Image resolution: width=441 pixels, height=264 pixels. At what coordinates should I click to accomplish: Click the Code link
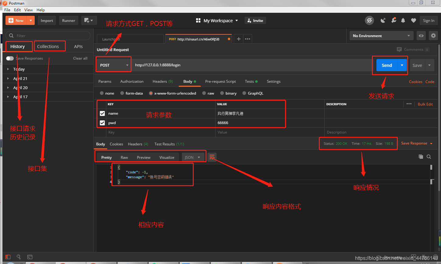[x=430, y=82]
